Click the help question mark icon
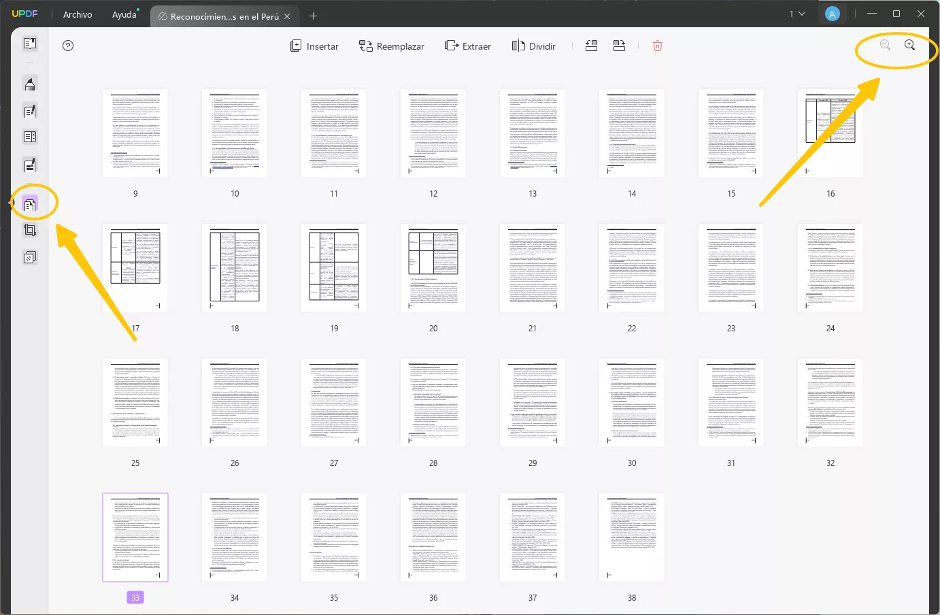Screen dimensions: 940x615 click(x=68, y=46)
